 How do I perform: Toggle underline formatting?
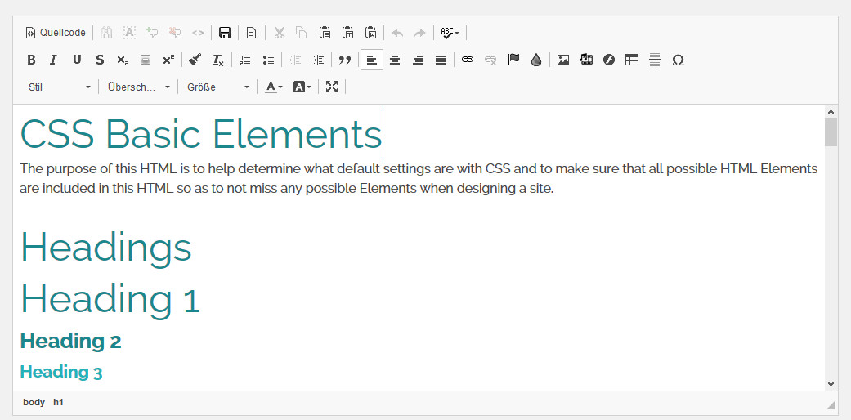[77, 60]
